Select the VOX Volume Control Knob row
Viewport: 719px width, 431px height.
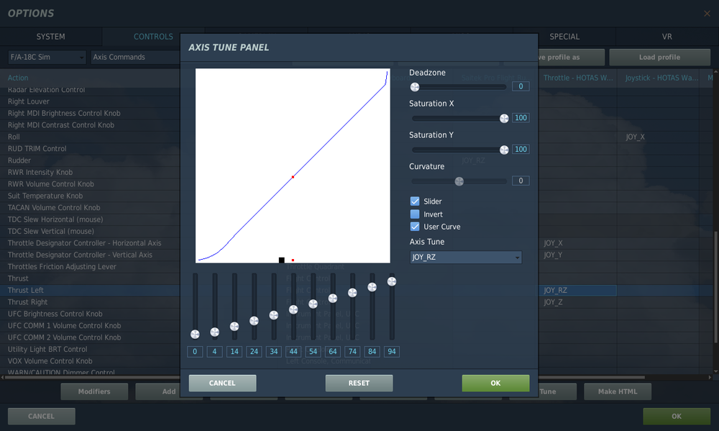(90, 361)
